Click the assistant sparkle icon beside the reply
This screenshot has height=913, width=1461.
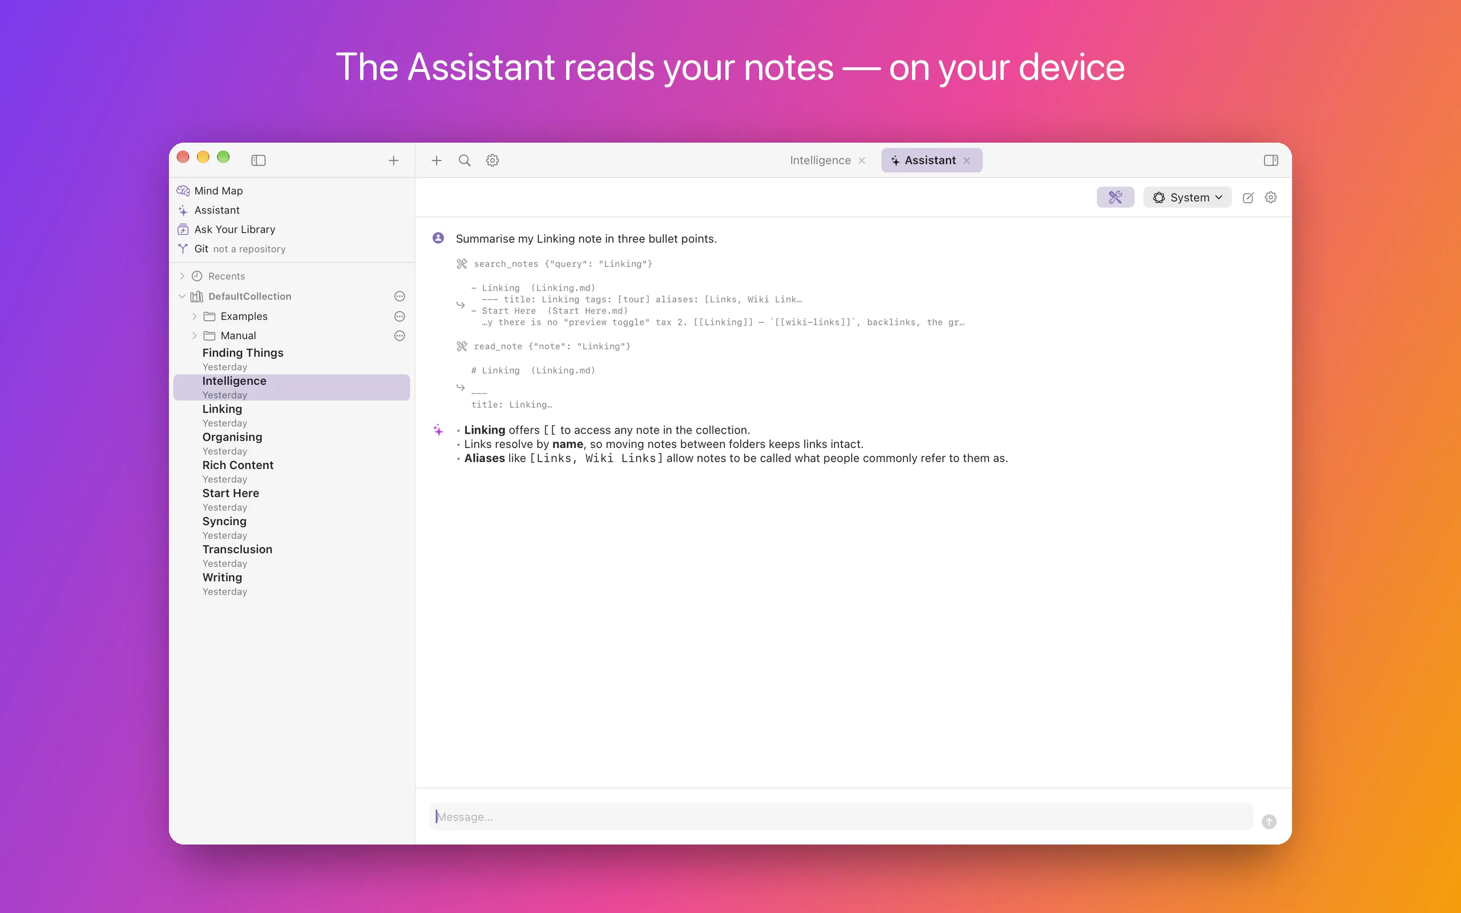pyautogui.click(x=438, y=430)
